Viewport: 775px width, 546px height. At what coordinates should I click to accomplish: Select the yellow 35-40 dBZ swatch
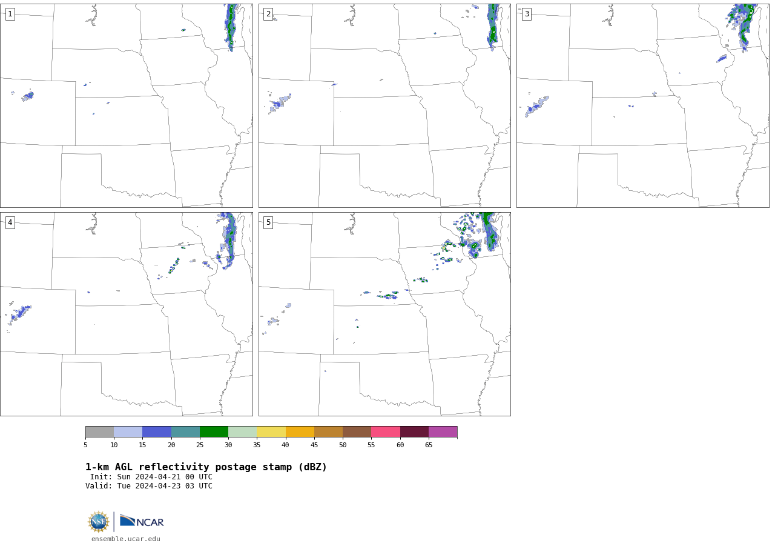point(271,432)
